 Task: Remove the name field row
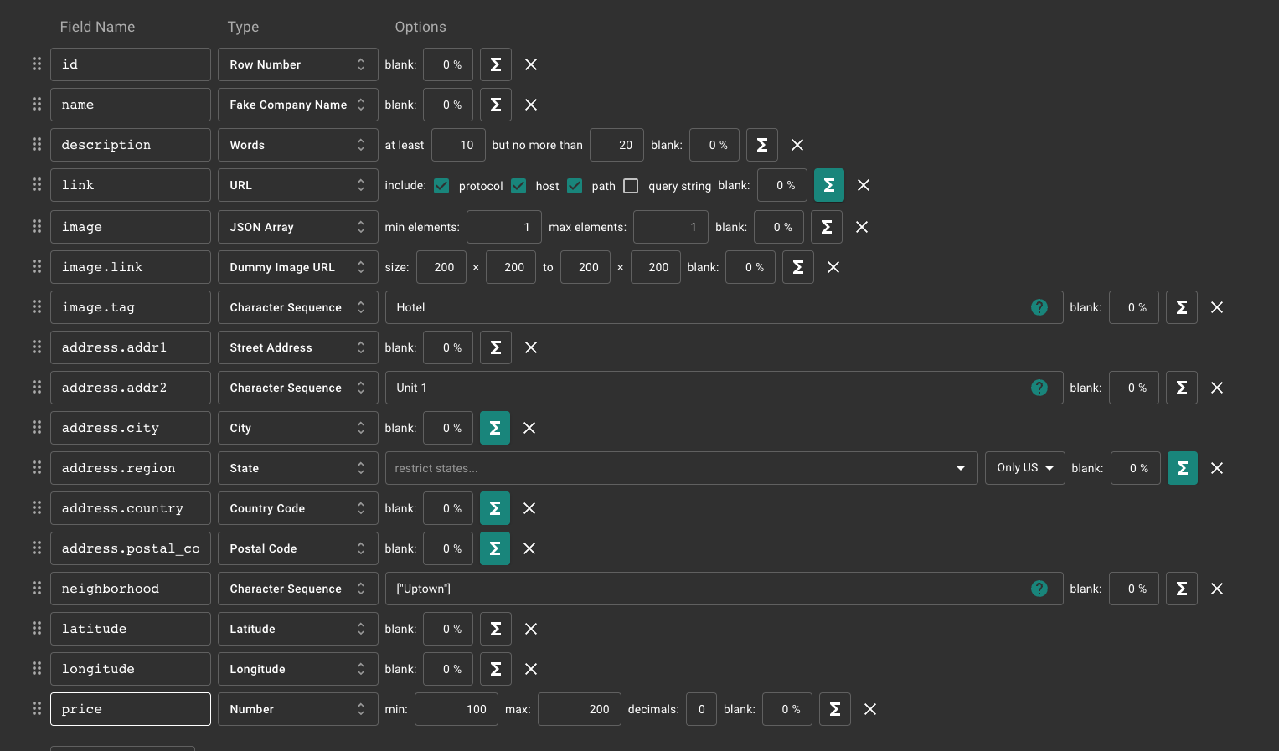pyautogui.click(x=531, y=105)
